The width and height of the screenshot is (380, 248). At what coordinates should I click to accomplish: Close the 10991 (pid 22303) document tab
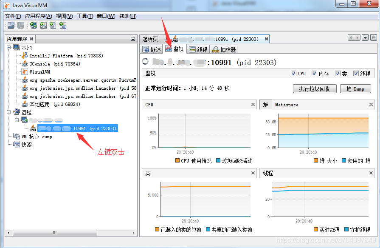click(266, 39)
